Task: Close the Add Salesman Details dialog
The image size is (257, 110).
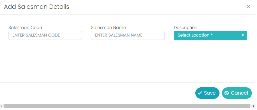Action: (248, 7)
